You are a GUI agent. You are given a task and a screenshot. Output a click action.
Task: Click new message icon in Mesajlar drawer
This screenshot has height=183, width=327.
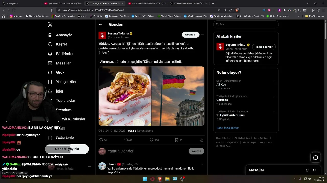coord(308,170)
